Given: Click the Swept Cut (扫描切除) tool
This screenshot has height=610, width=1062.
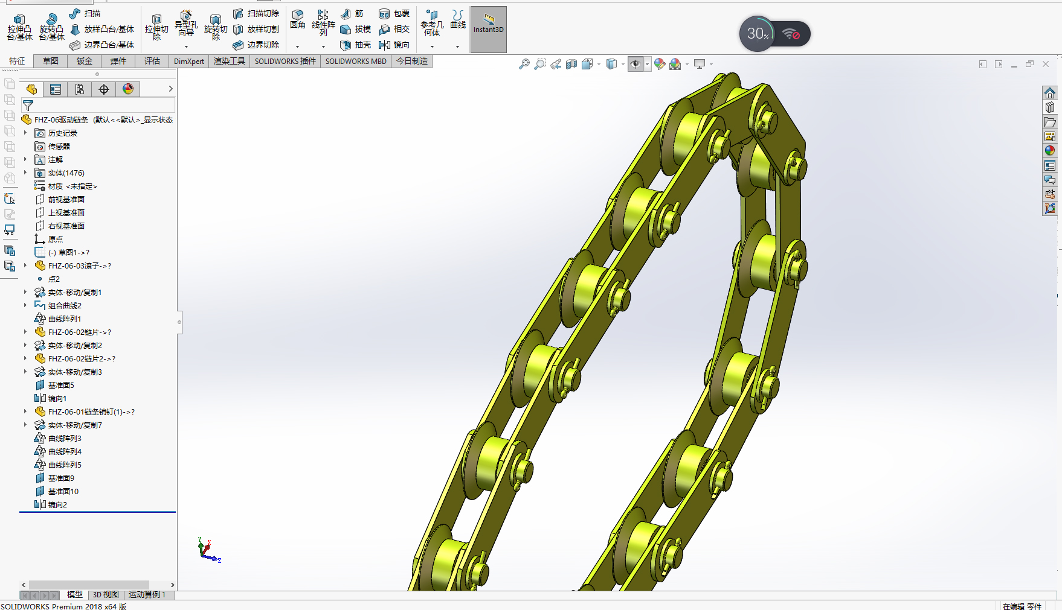Looking at the screenshot, I should [256, 13].
